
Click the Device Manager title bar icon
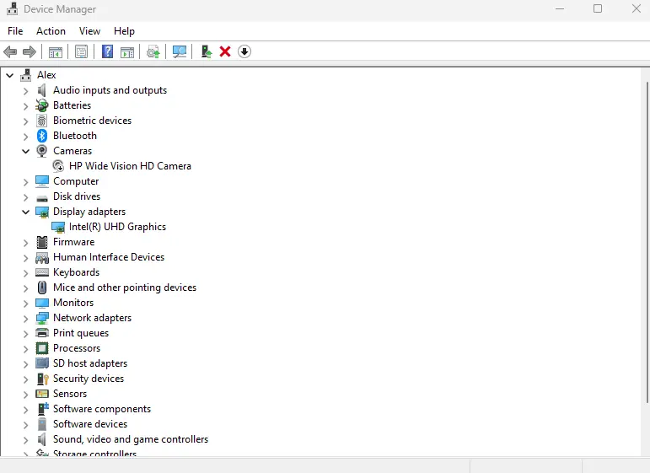[12, 8]
